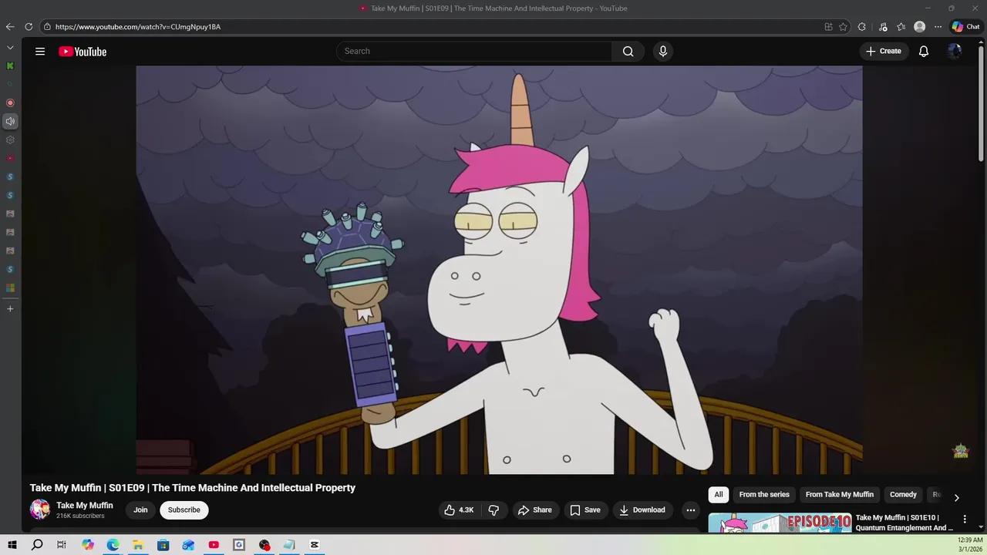Dislike the video with thumbs down
This screenshot has height=555, width=987.
(x=493, y=510)
